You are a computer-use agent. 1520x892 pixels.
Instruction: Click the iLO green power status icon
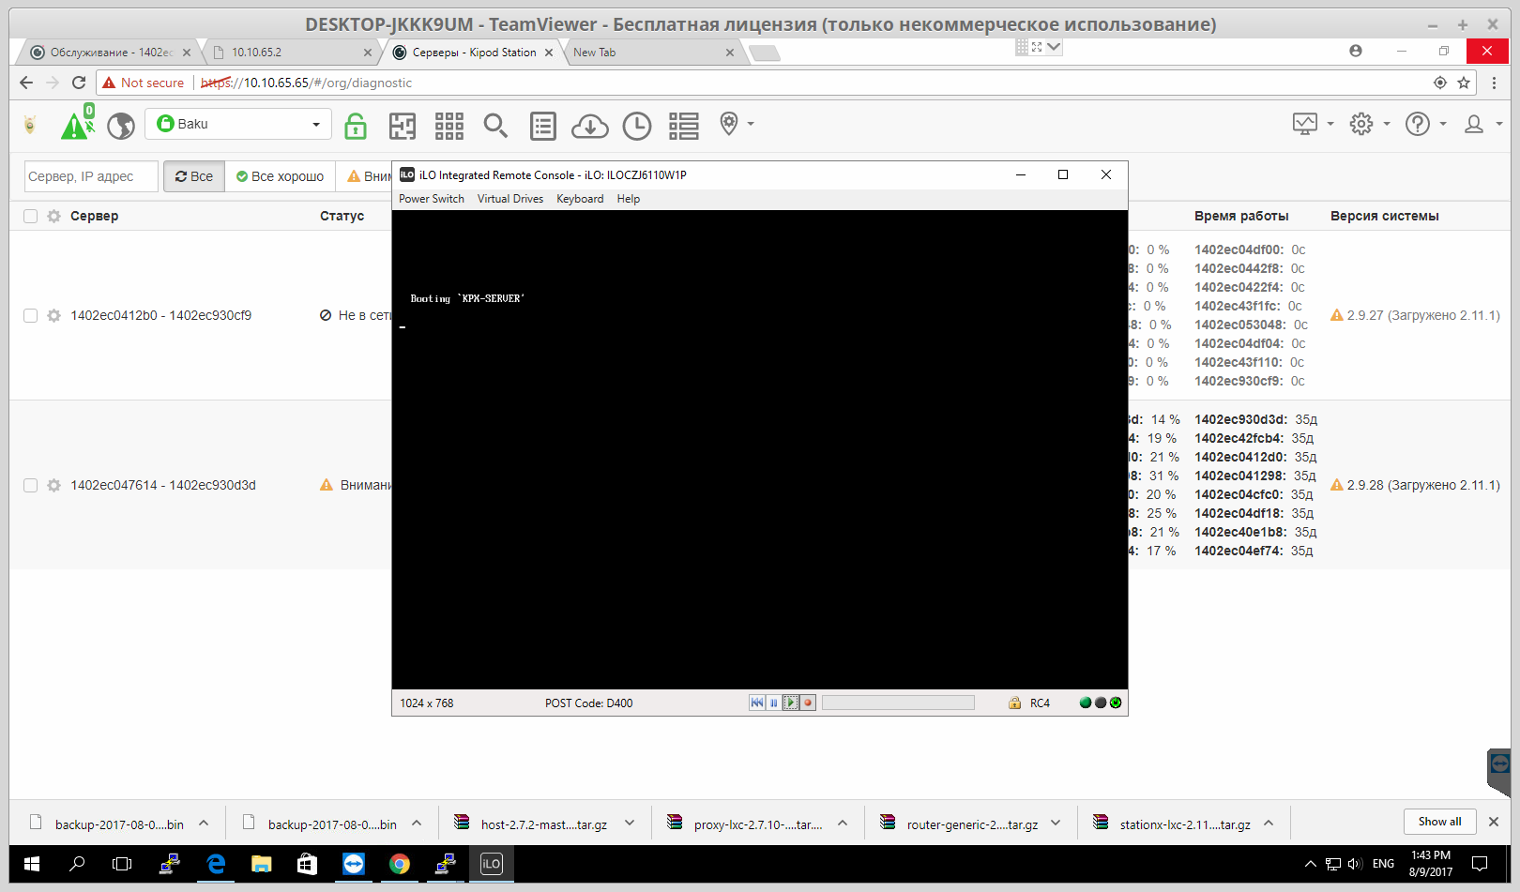(1116, 703)
